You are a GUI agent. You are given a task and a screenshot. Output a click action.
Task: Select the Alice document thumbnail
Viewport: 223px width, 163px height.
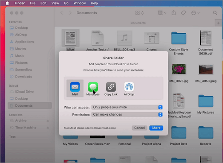(71, 38)
